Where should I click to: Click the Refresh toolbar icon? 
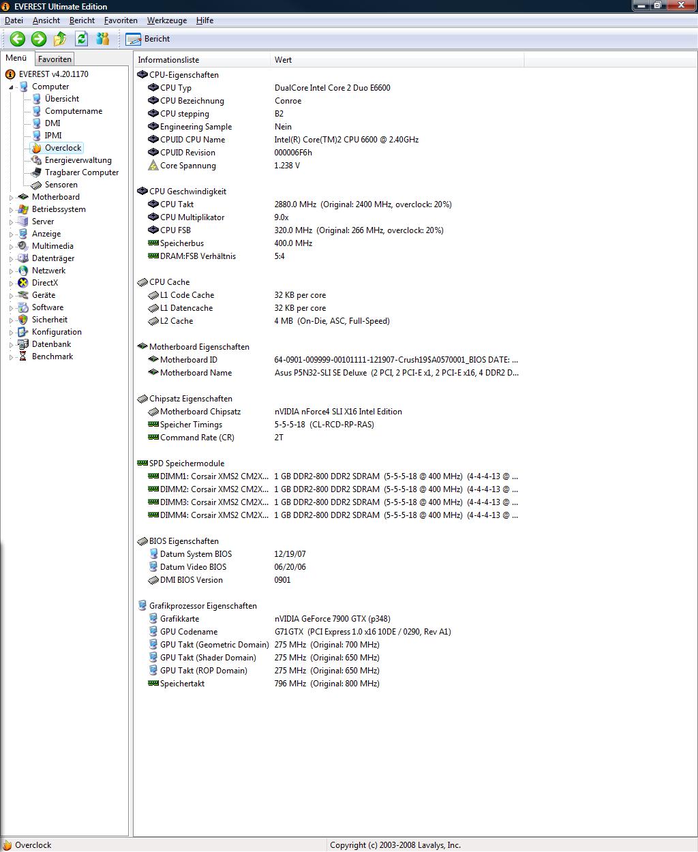82,39
